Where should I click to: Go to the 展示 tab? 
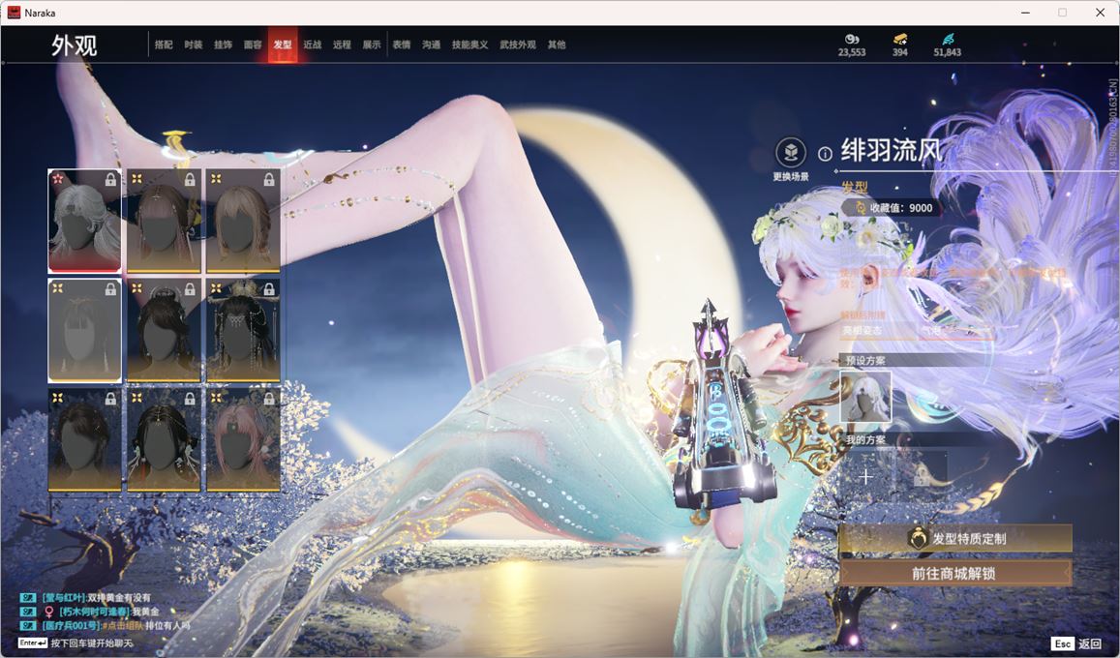[x=372, y=45]
